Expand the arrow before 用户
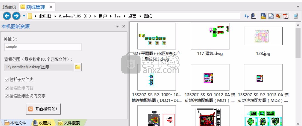Image resolution: width=302 pixels, height=126 pixels. (95, 16)
